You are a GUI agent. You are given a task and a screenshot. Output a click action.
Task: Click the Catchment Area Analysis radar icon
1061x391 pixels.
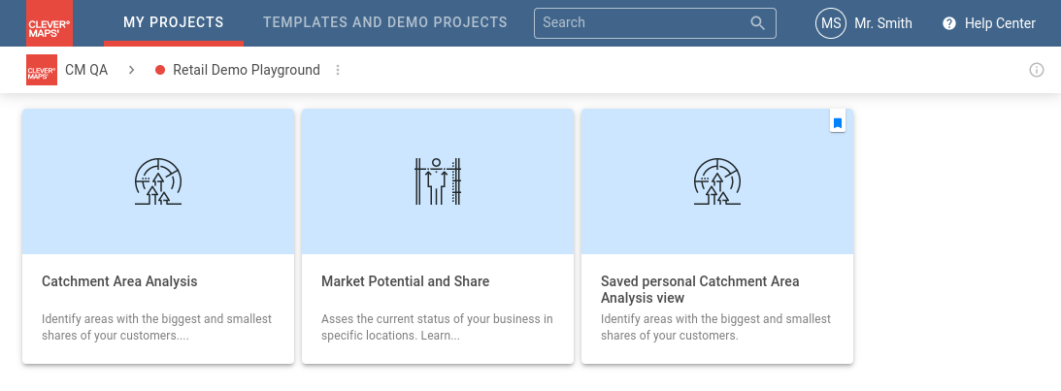tap(158, 181)
